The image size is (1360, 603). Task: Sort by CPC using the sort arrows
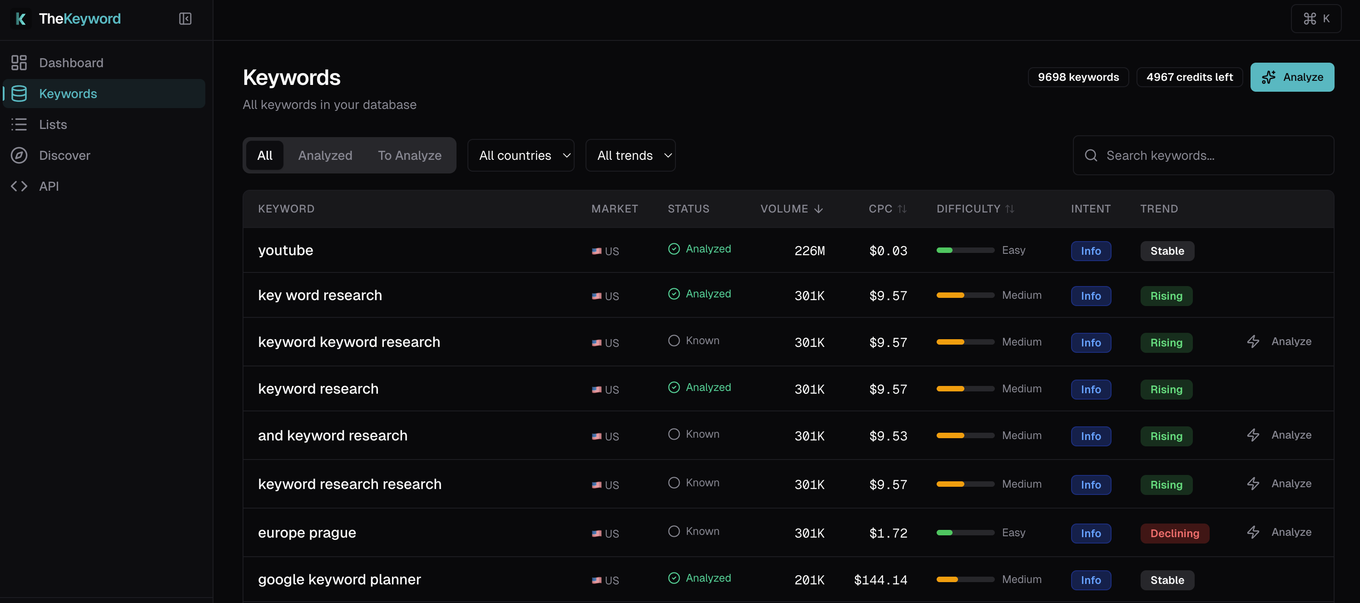pos(902,208)
